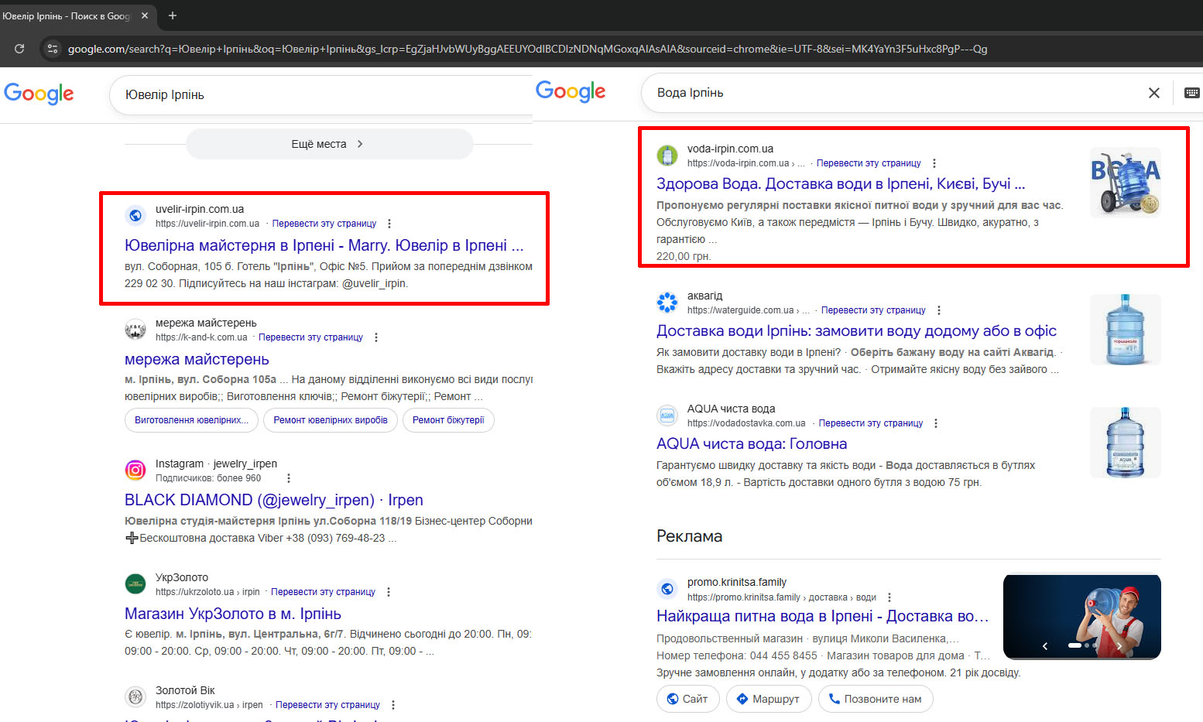Open the voda-irpin water bottle cart thumbnail
The height and width of the screenshot is (722, 1203).
[x=1126, y=183]
